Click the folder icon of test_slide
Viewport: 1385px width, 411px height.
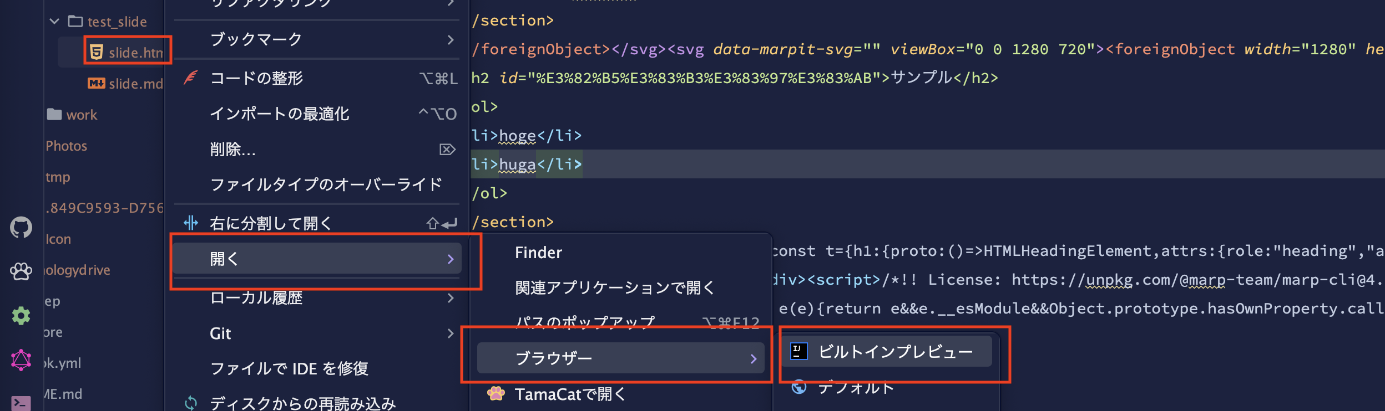[x=75, y=22]
